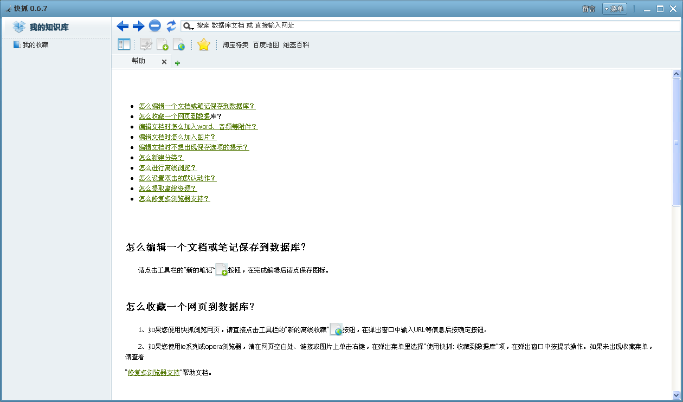Viewport: 683px width, 402px height.
Task: Open the 淘宝特卖 bookmark link
Action: [x=235, y=45]
